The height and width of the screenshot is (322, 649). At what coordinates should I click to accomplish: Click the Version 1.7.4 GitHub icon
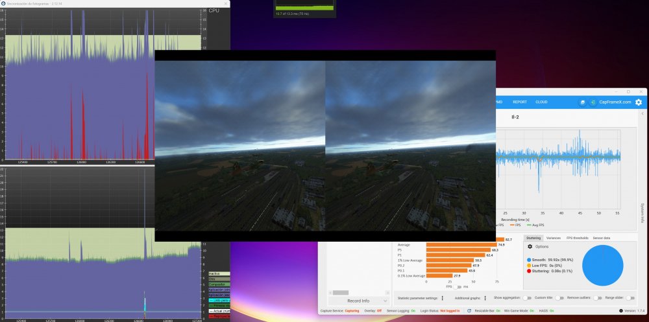pos(621,311)
